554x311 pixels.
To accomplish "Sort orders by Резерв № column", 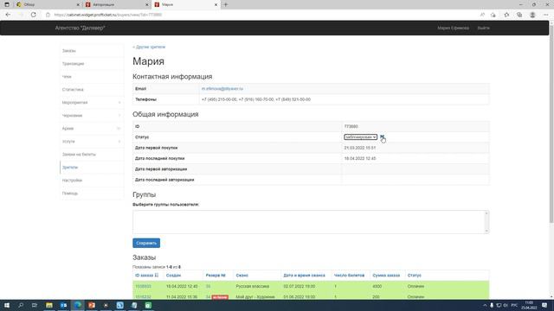I will click(216, 275).
